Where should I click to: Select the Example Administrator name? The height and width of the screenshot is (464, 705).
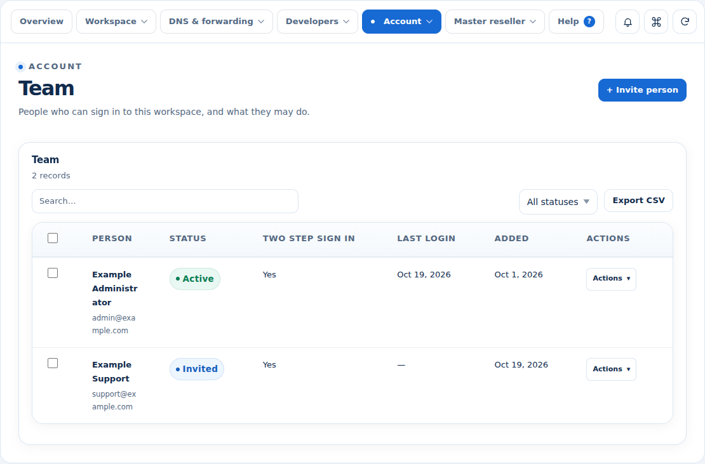115,288
